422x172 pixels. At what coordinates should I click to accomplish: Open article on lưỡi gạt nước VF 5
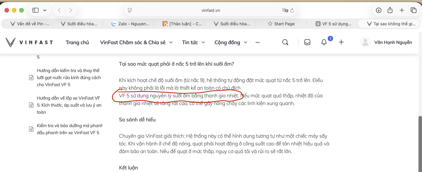tap(69, 78)
